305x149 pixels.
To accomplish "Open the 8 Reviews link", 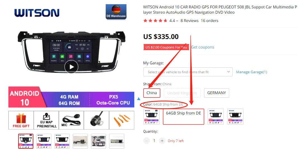I will (x=189, y=21).
